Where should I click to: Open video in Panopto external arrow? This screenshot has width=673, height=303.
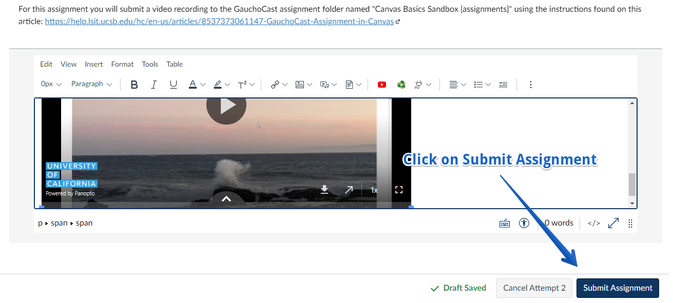click(x=349, y=190)
